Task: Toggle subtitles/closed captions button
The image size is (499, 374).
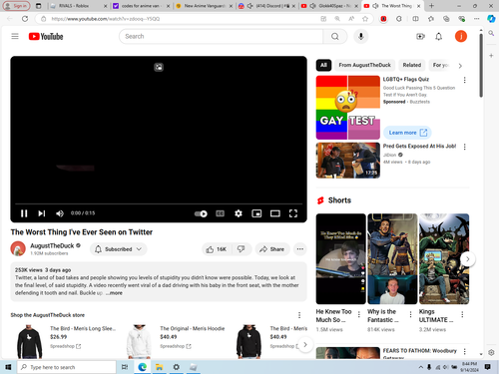Action: point(220,213)
